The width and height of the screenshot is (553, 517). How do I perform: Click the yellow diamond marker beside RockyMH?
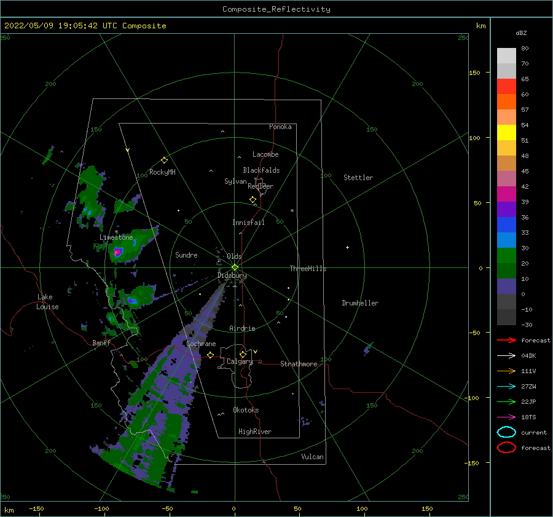pyautogui.click(x=164, y=160)
